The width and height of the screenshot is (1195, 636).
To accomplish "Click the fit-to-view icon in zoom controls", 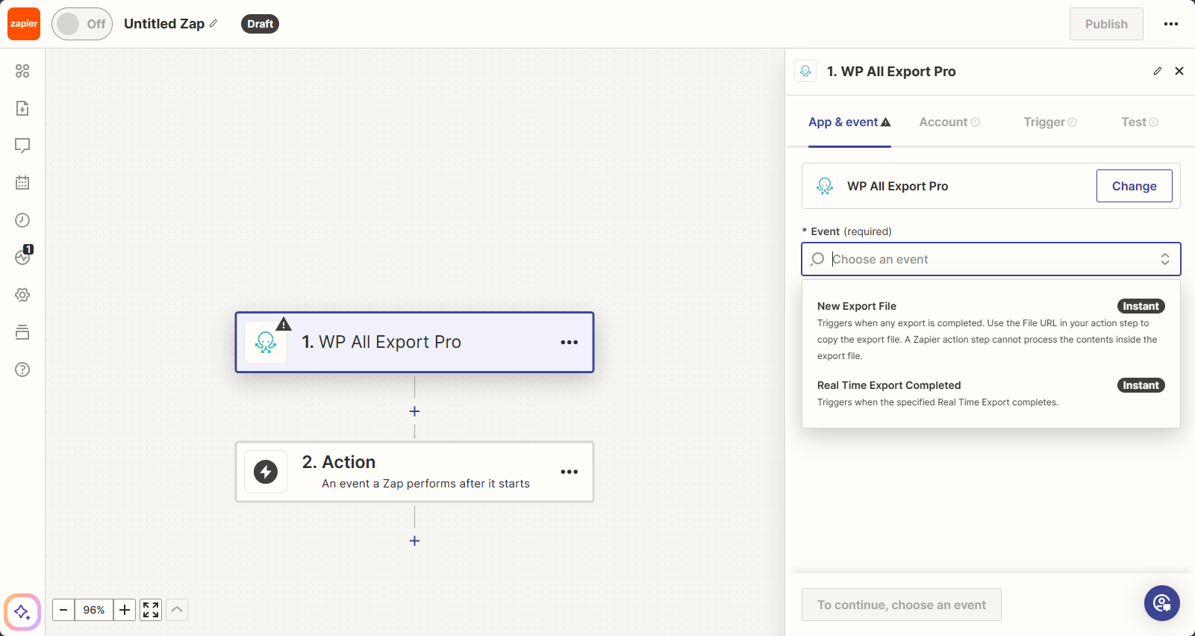I will 151,610.
